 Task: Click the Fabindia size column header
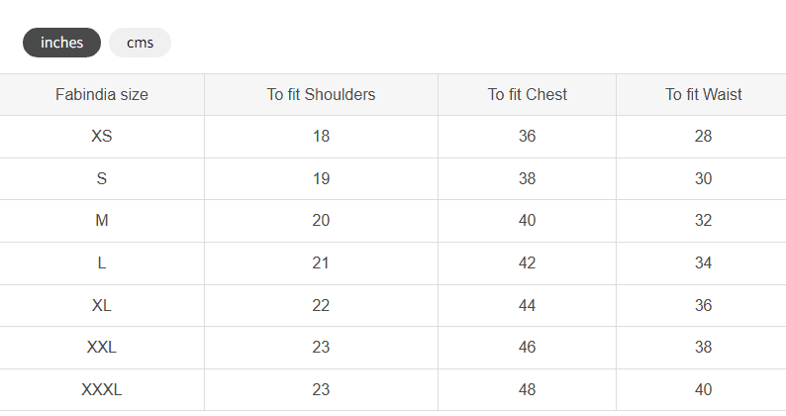(102, 94)
